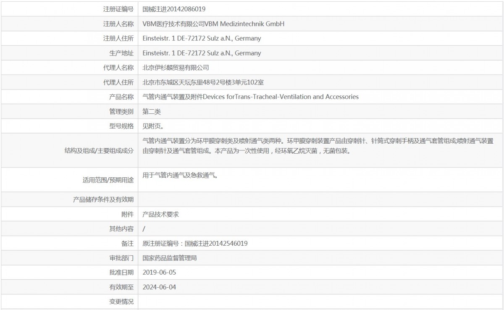Click the 产品名称 label

(x=121, y=97)
